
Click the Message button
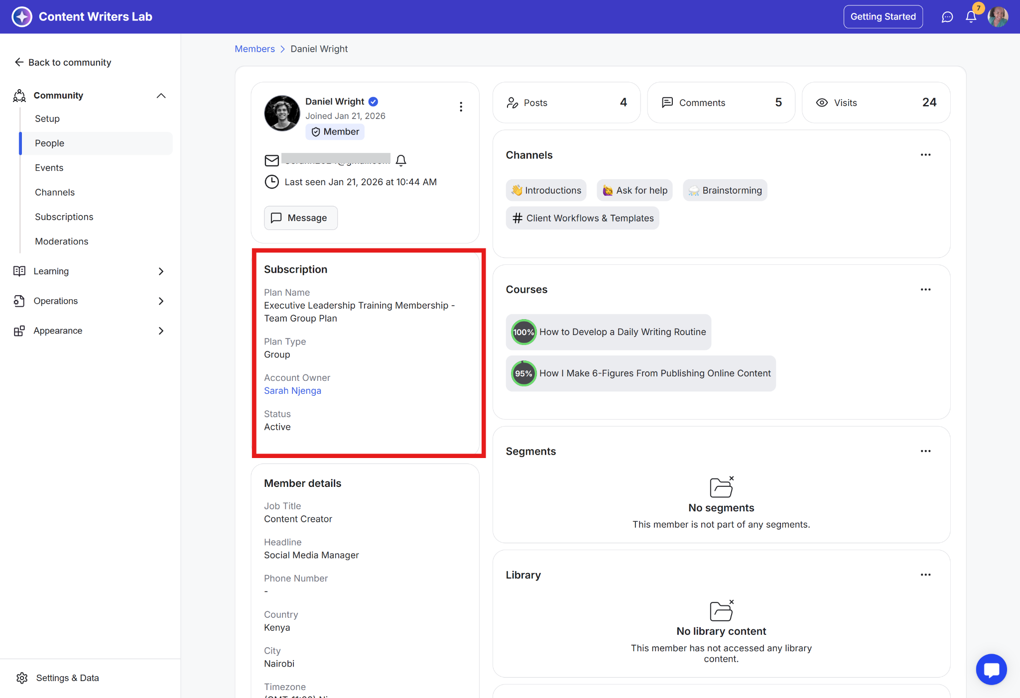tap(300, 218)
